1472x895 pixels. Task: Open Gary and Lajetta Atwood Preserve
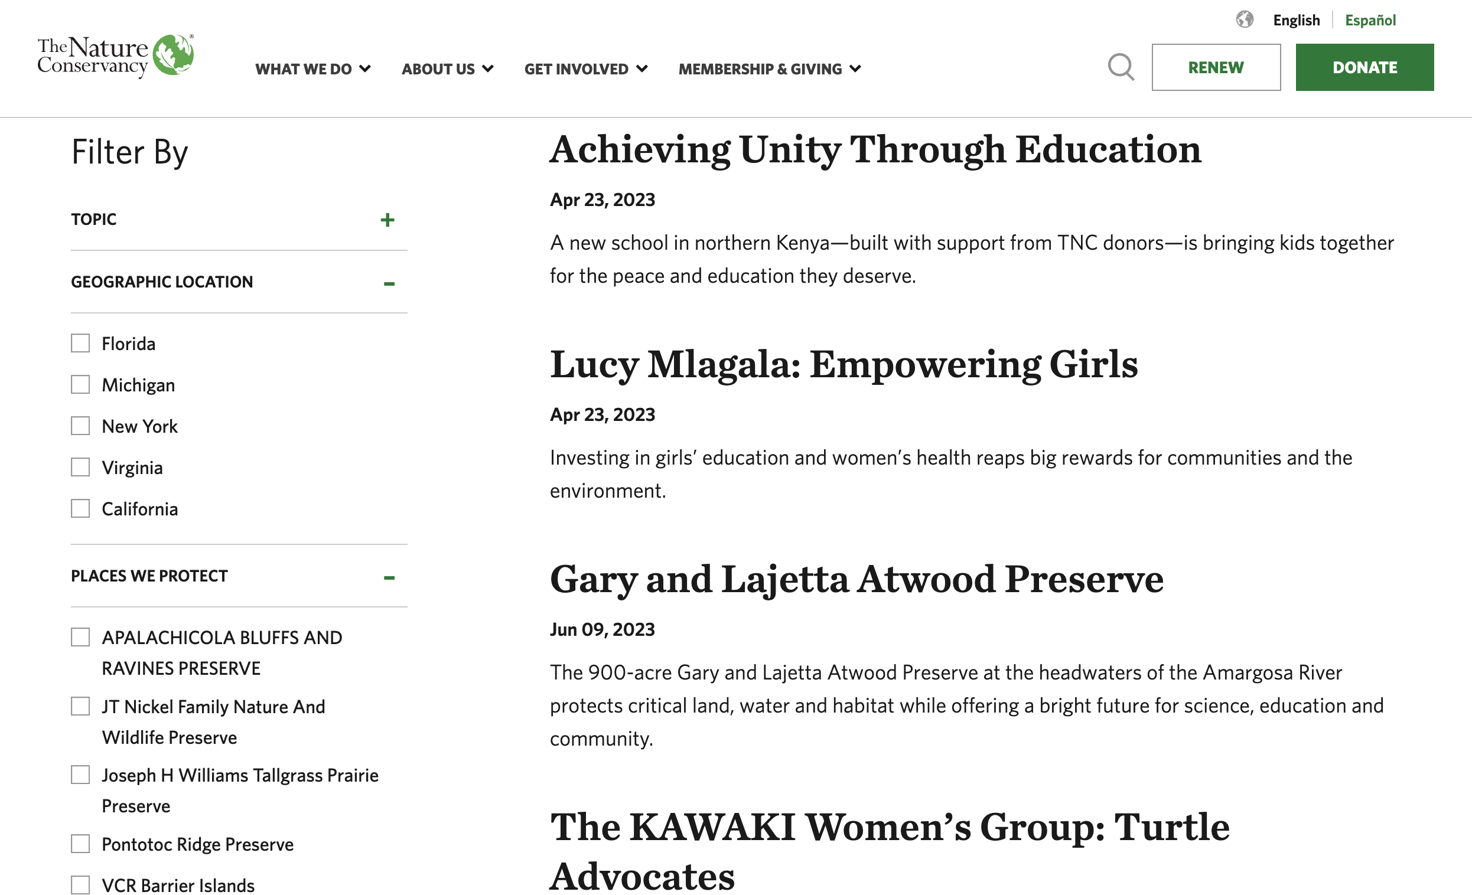point(856,579)
